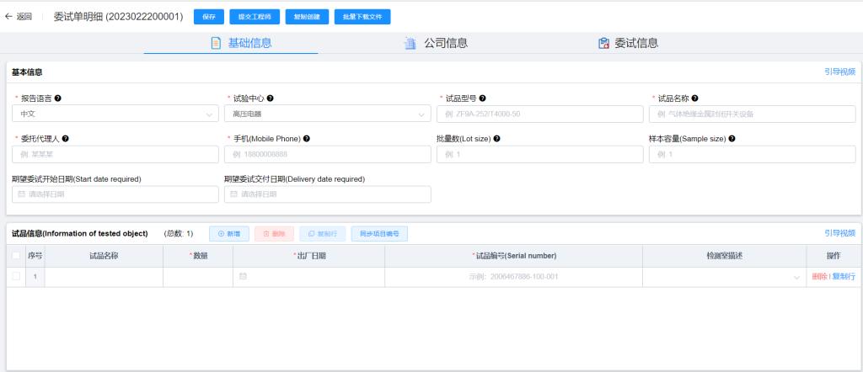
Task: Click help icon beside 试品型号 label
Action: [482, 98]
